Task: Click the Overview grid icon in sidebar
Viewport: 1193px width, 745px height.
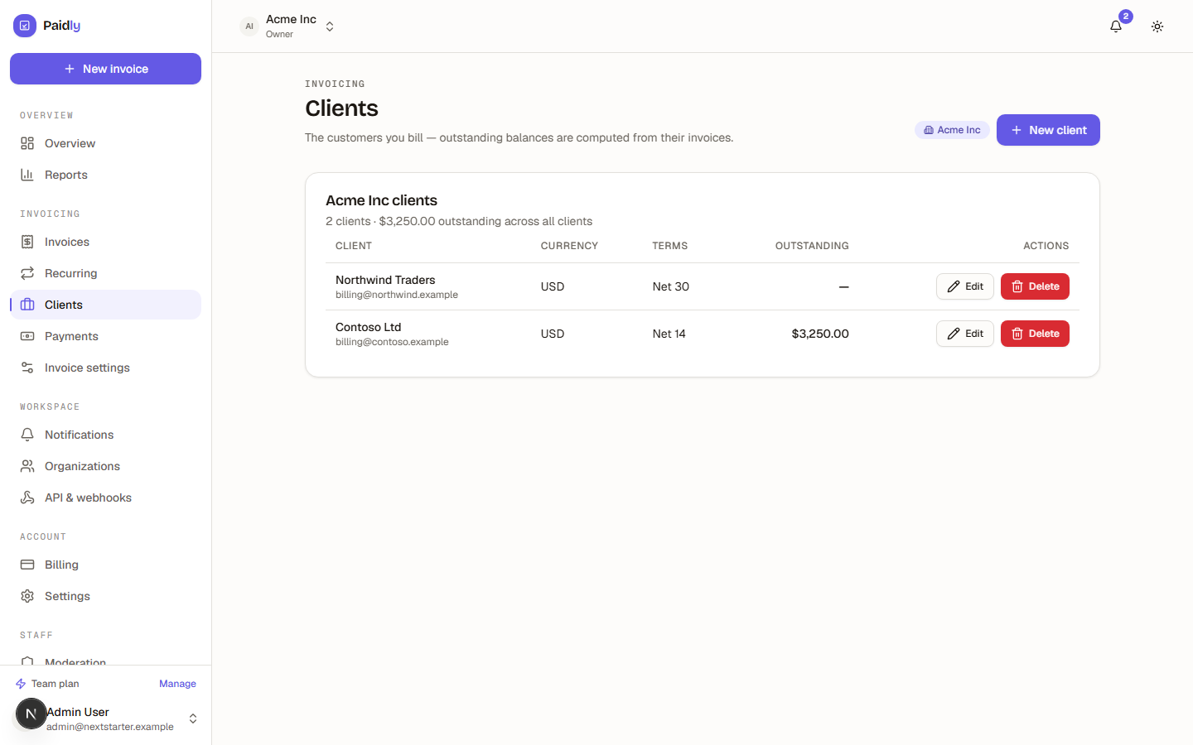Action: pos(27,143)
